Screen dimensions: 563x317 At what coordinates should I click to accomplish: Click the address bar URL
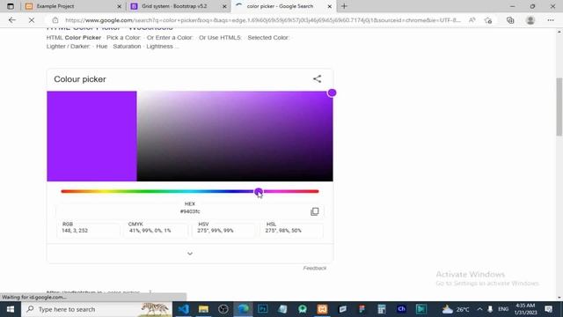(263, 20)
